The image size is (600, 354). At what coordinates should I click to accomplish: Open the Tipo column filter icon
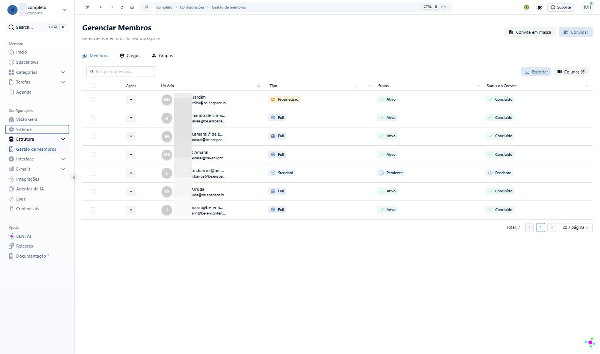pyautogui.click(x=370, y=86)
